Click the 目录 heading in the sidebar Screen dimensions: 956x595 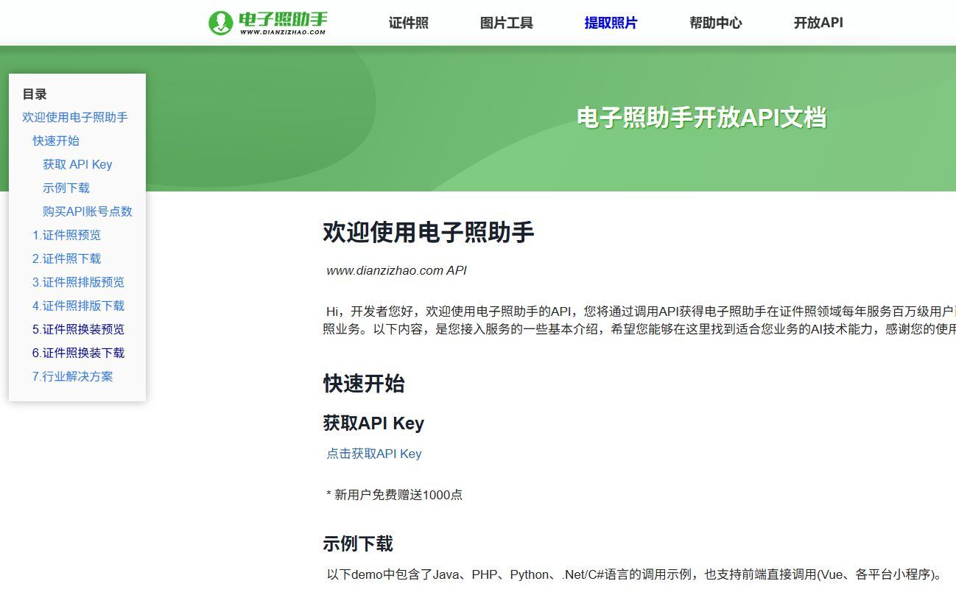point(35,94)
